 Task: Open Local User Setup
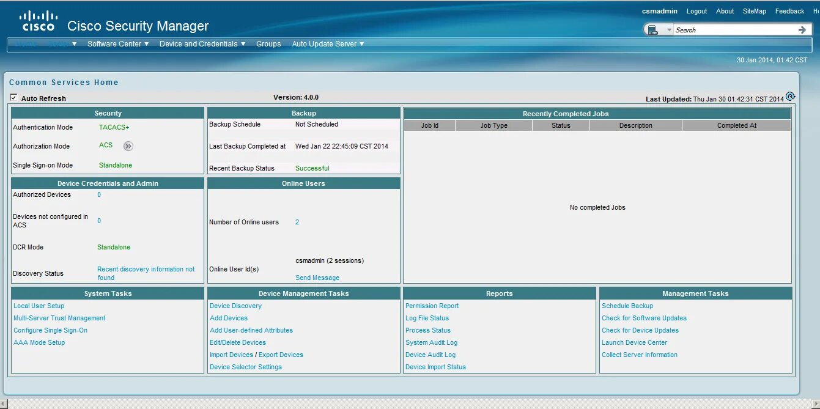(x=39, y=306)
